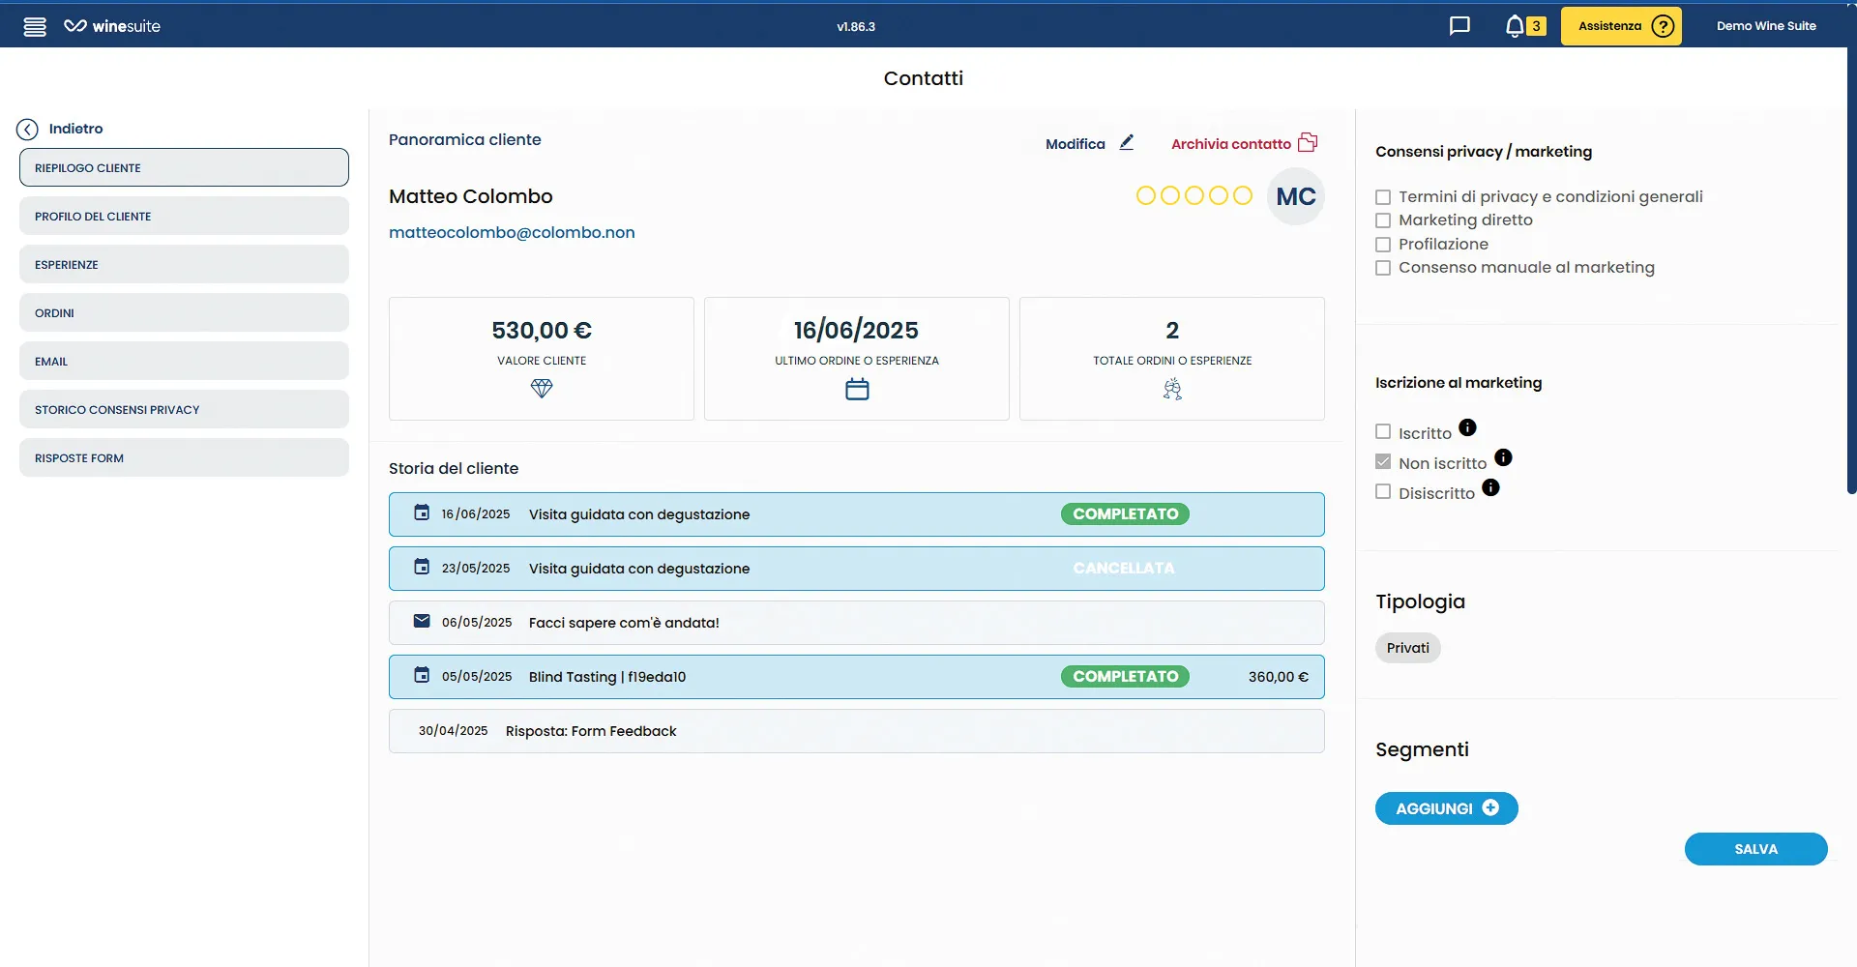This screenshot has width=1857, height=967.
Task: Click the Aggiungi segment button
Action: [1446, 808]
